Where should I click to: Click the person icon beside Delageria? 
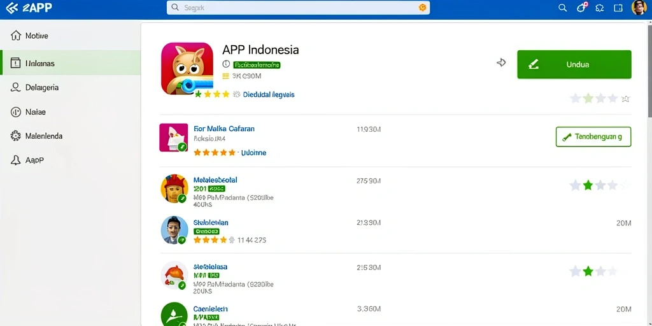(x=15, y=87)
